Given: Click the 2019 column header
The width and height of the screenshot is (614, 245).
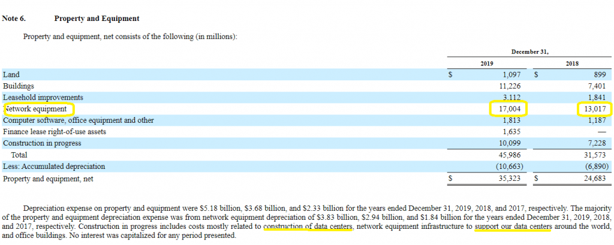Looking at the screenshot, I should (x=487, y=63).
